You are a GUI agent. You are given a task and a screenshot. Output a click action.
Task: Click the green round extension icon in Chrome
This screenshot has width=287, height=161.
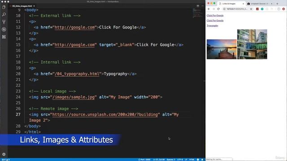(x=262, y=9)
